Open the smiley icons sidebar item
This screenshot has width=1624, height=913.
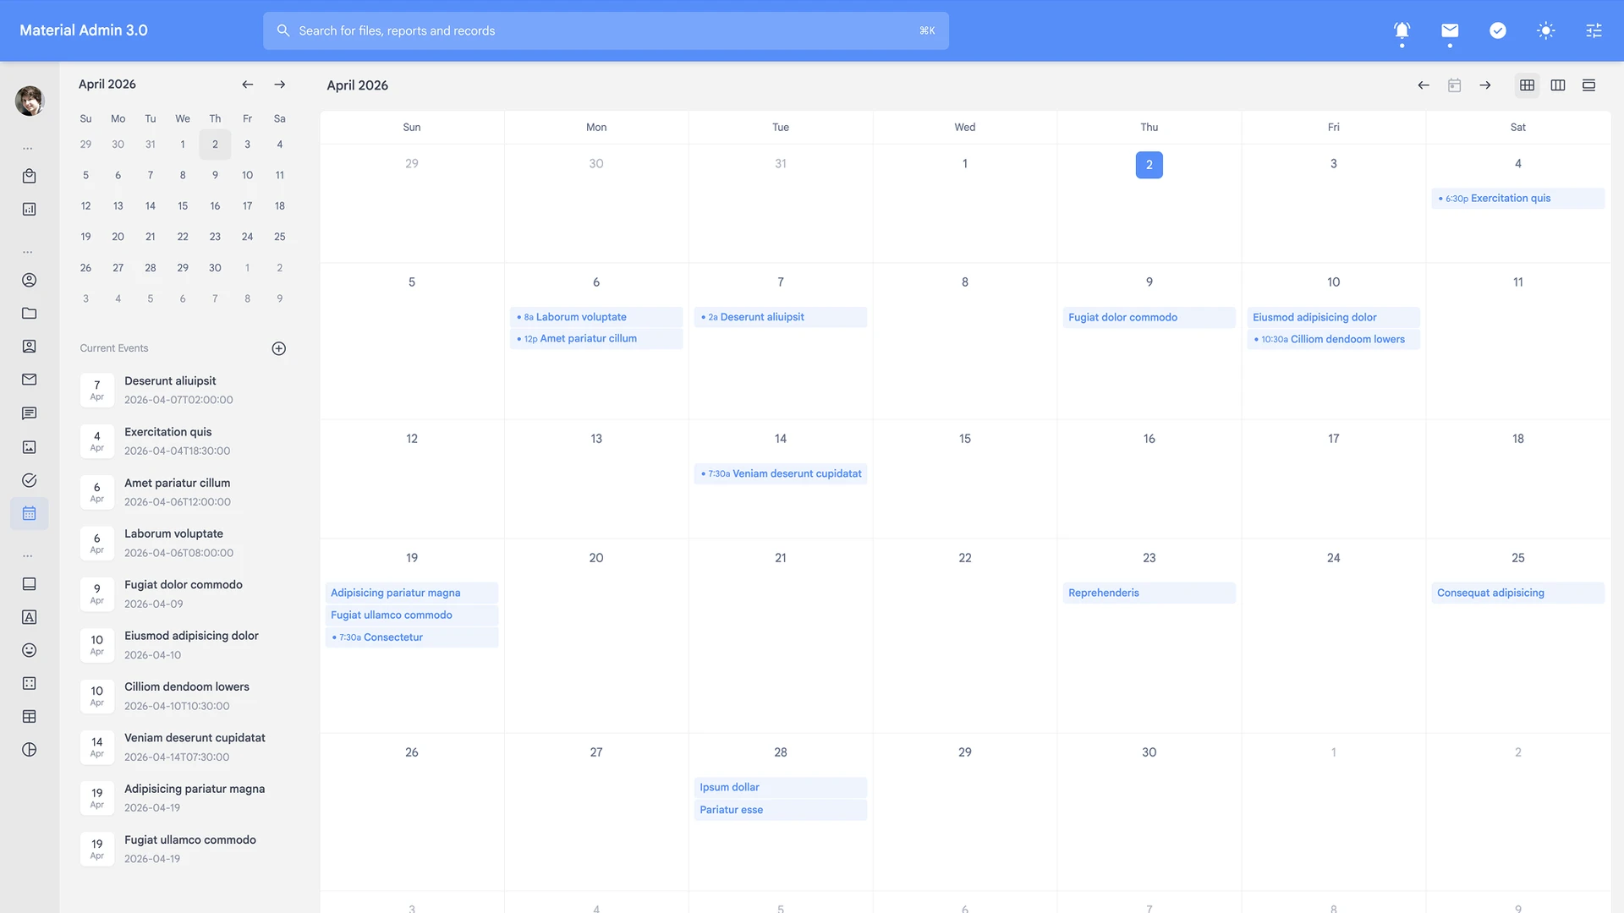click(30, 650)
